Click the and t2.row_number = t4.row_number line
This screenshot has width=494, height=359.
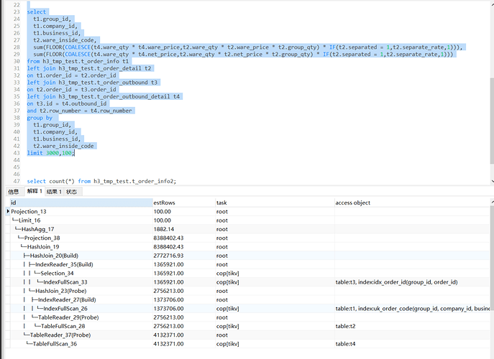79,111
